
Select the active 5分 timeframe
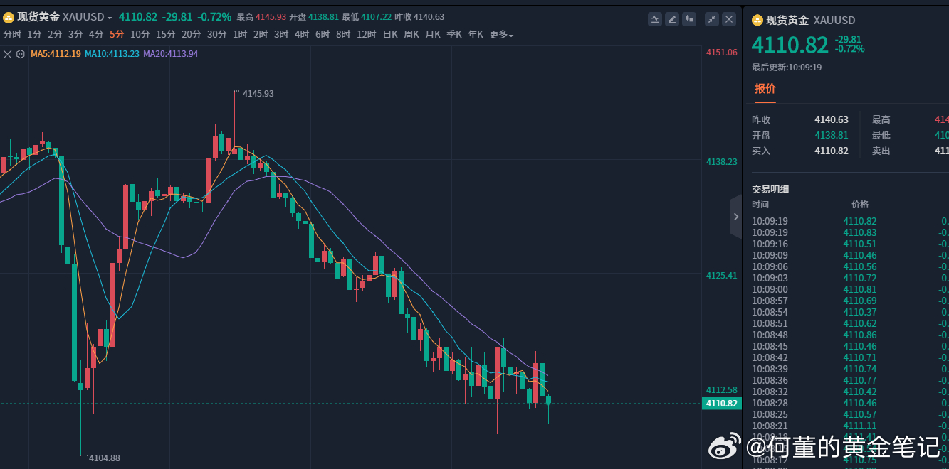[117, 34]
